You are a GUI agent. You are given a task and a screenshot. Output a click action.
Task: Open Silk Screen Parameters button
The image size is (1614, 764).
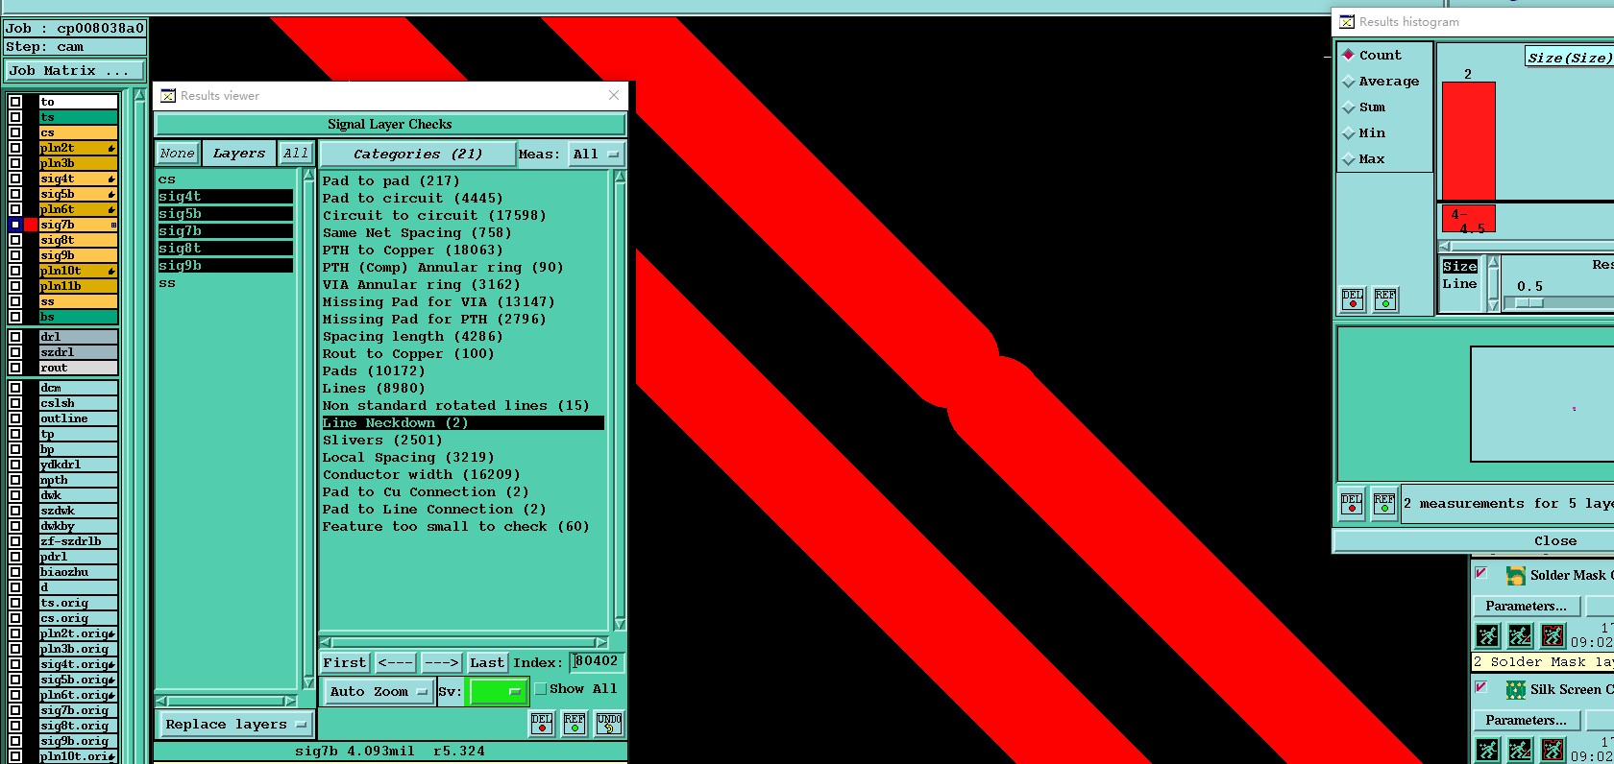pos(1526,720)
